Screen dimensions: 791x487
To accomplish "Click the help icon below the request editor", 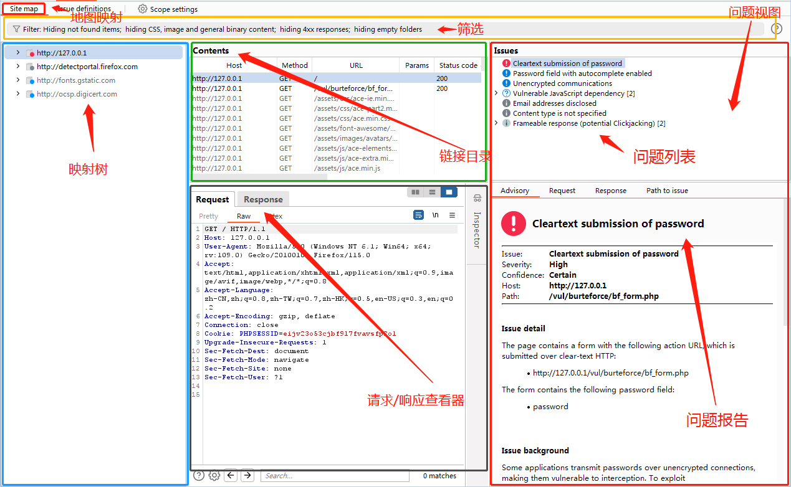I will coord(198,475).
